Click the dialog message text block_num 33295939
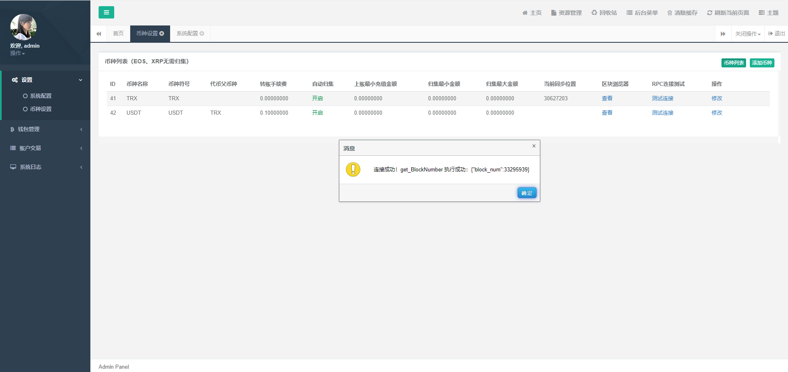 click(452, 169)
